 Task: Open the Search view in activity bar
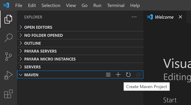pos(8,38)
